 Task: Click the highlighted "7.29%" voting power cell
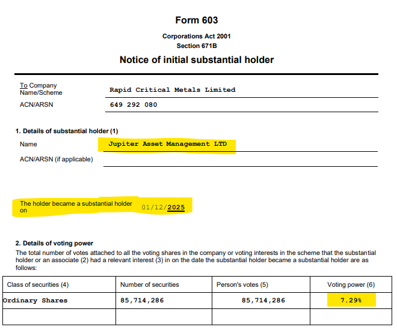click(351, 300)
